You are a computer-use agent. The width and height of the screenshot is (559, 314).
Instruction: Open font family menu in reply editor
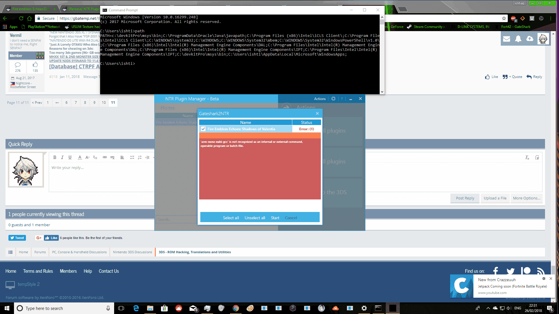(95, 157)
